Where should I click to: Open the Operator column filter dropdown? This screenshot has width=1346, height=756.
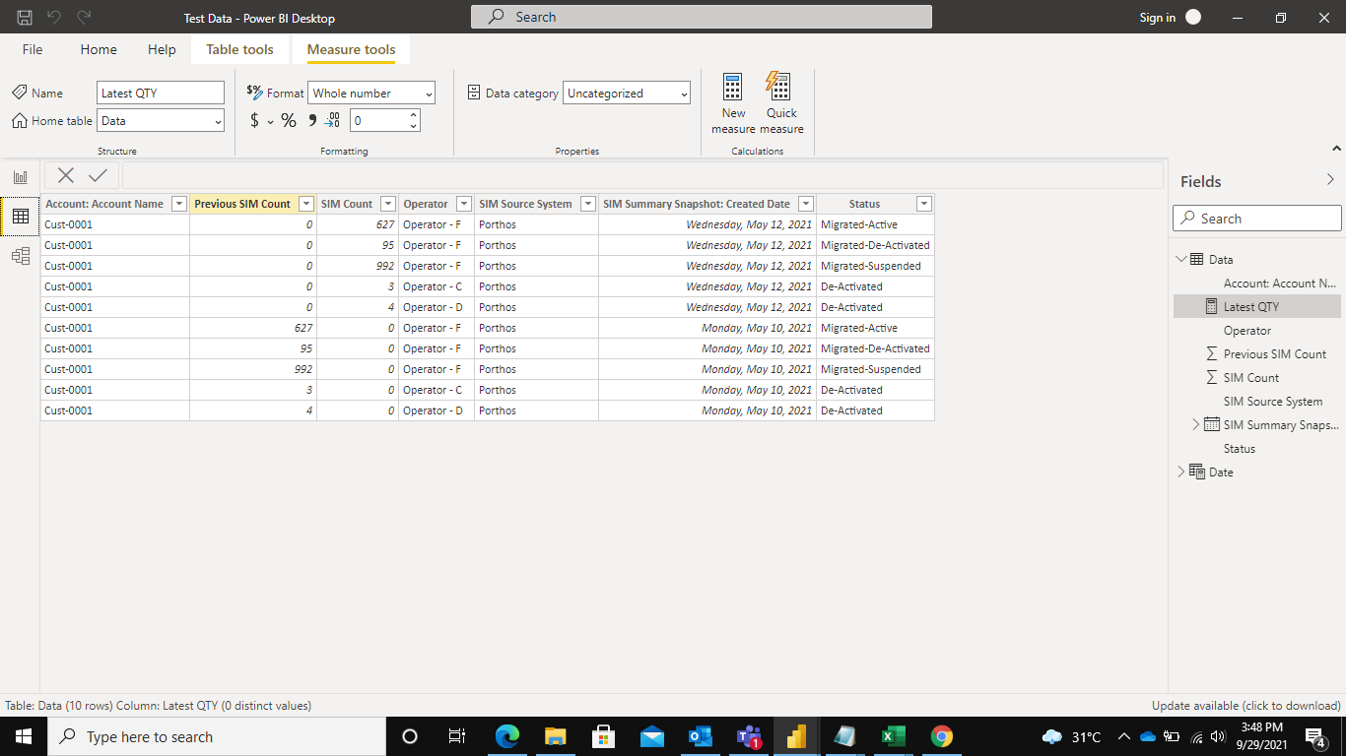(x=464, y=204)
